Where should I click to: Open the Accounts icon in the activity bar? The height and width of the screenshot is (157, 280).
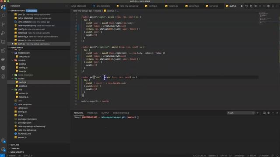pos(3,141)
